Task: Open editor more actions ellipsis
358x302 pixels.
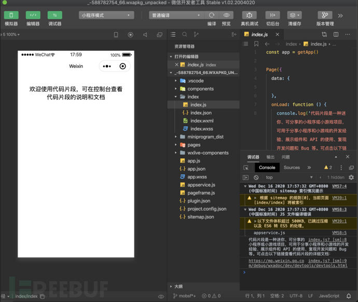Action: click(x=348, y=34)
